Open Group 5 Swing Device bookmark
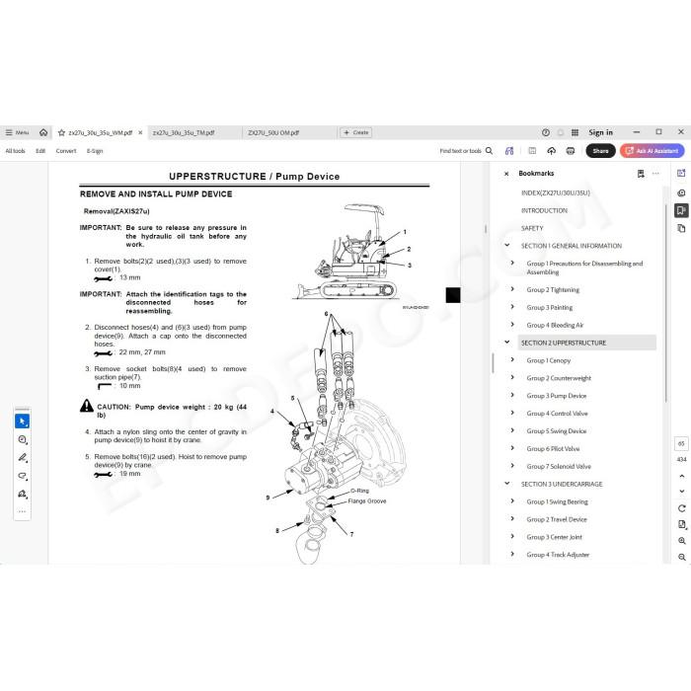Screen dimensions: 691x691 (x=556, y=431)
